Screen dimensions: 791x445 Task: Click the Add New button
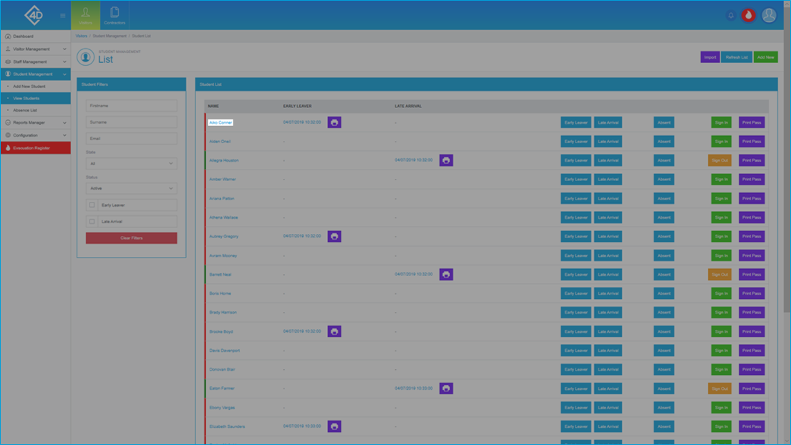[x=765, y=57]
